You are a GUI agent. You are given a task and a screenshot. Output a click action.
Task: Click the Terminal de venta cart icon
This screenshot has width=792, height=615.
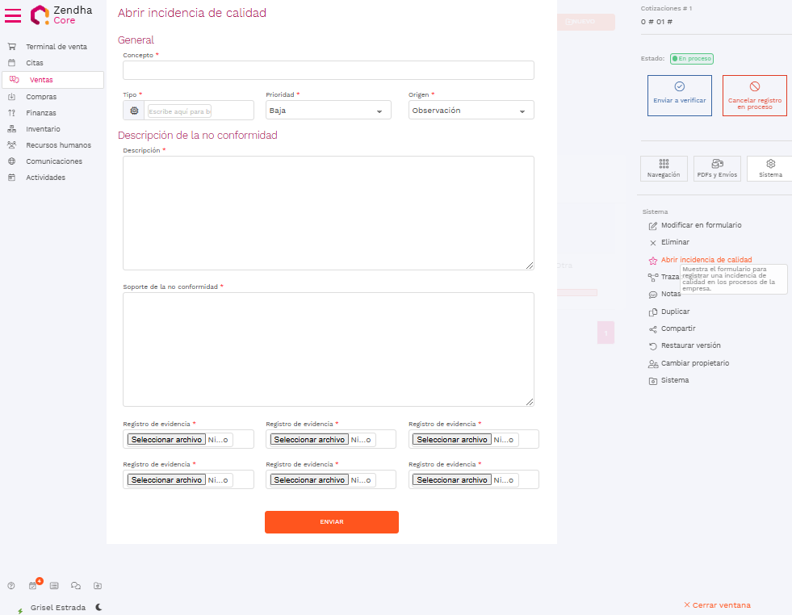coord(11,47)
